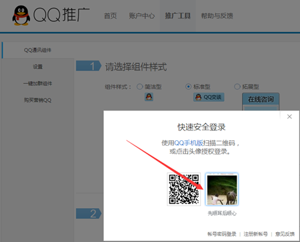300x242 pixels.
Task: Close the 快速安全登录 dialog
Action: [289, 116]
